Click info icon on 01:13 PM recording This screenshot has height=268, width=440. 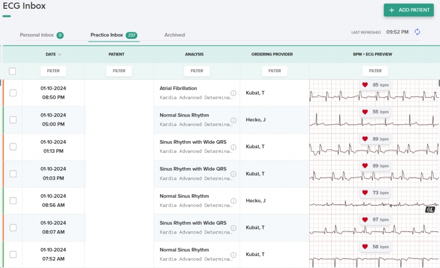(x=233, y=147)
